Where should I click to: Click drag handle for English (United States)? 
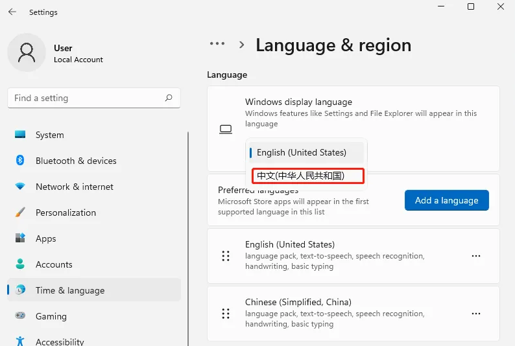pyautogui.click(x=226, y=256)
